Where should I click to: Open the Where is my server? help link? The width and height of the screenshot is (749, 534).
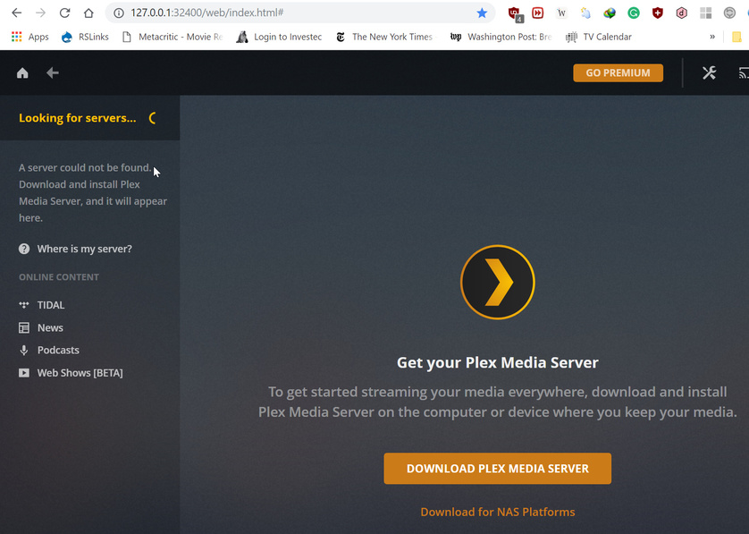tap(85, 249)
